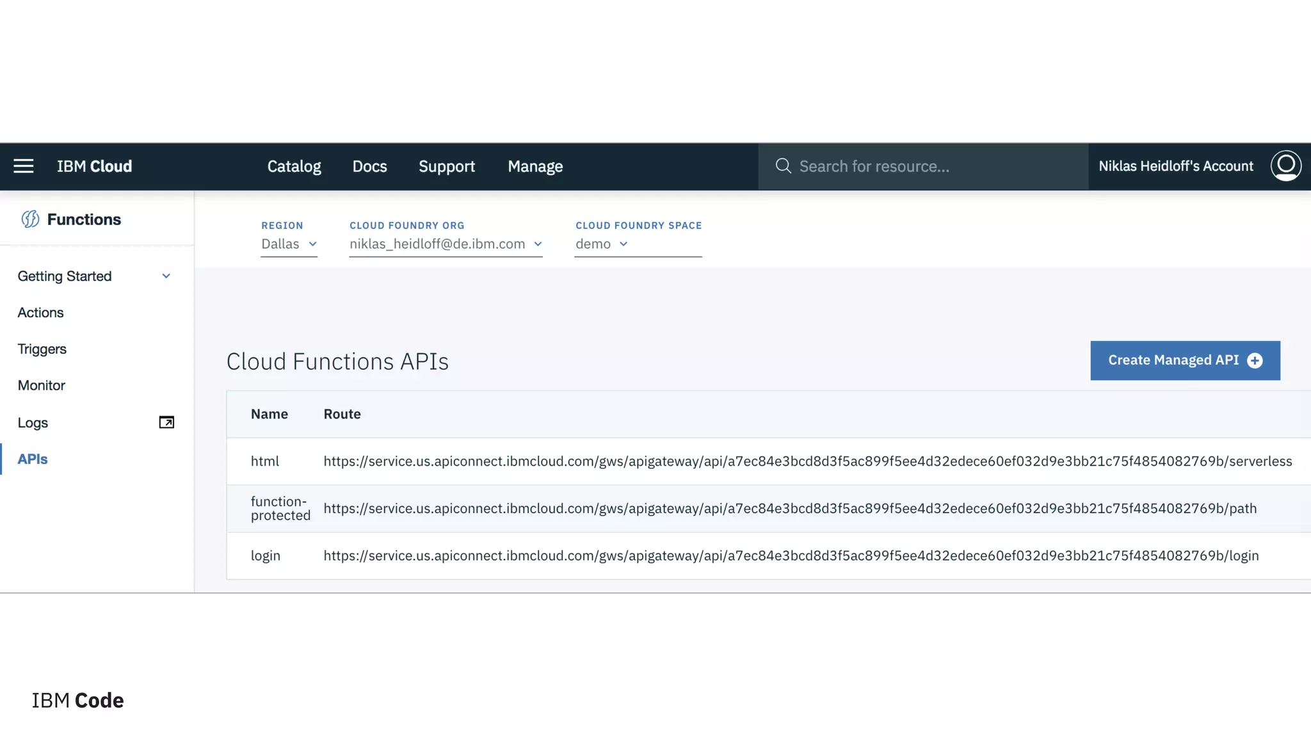The width and height of the screenshot is (1311, 737).
Task: Open the Cloud Foundry Space demo dropdown
Action: click(x=602, y=244)
